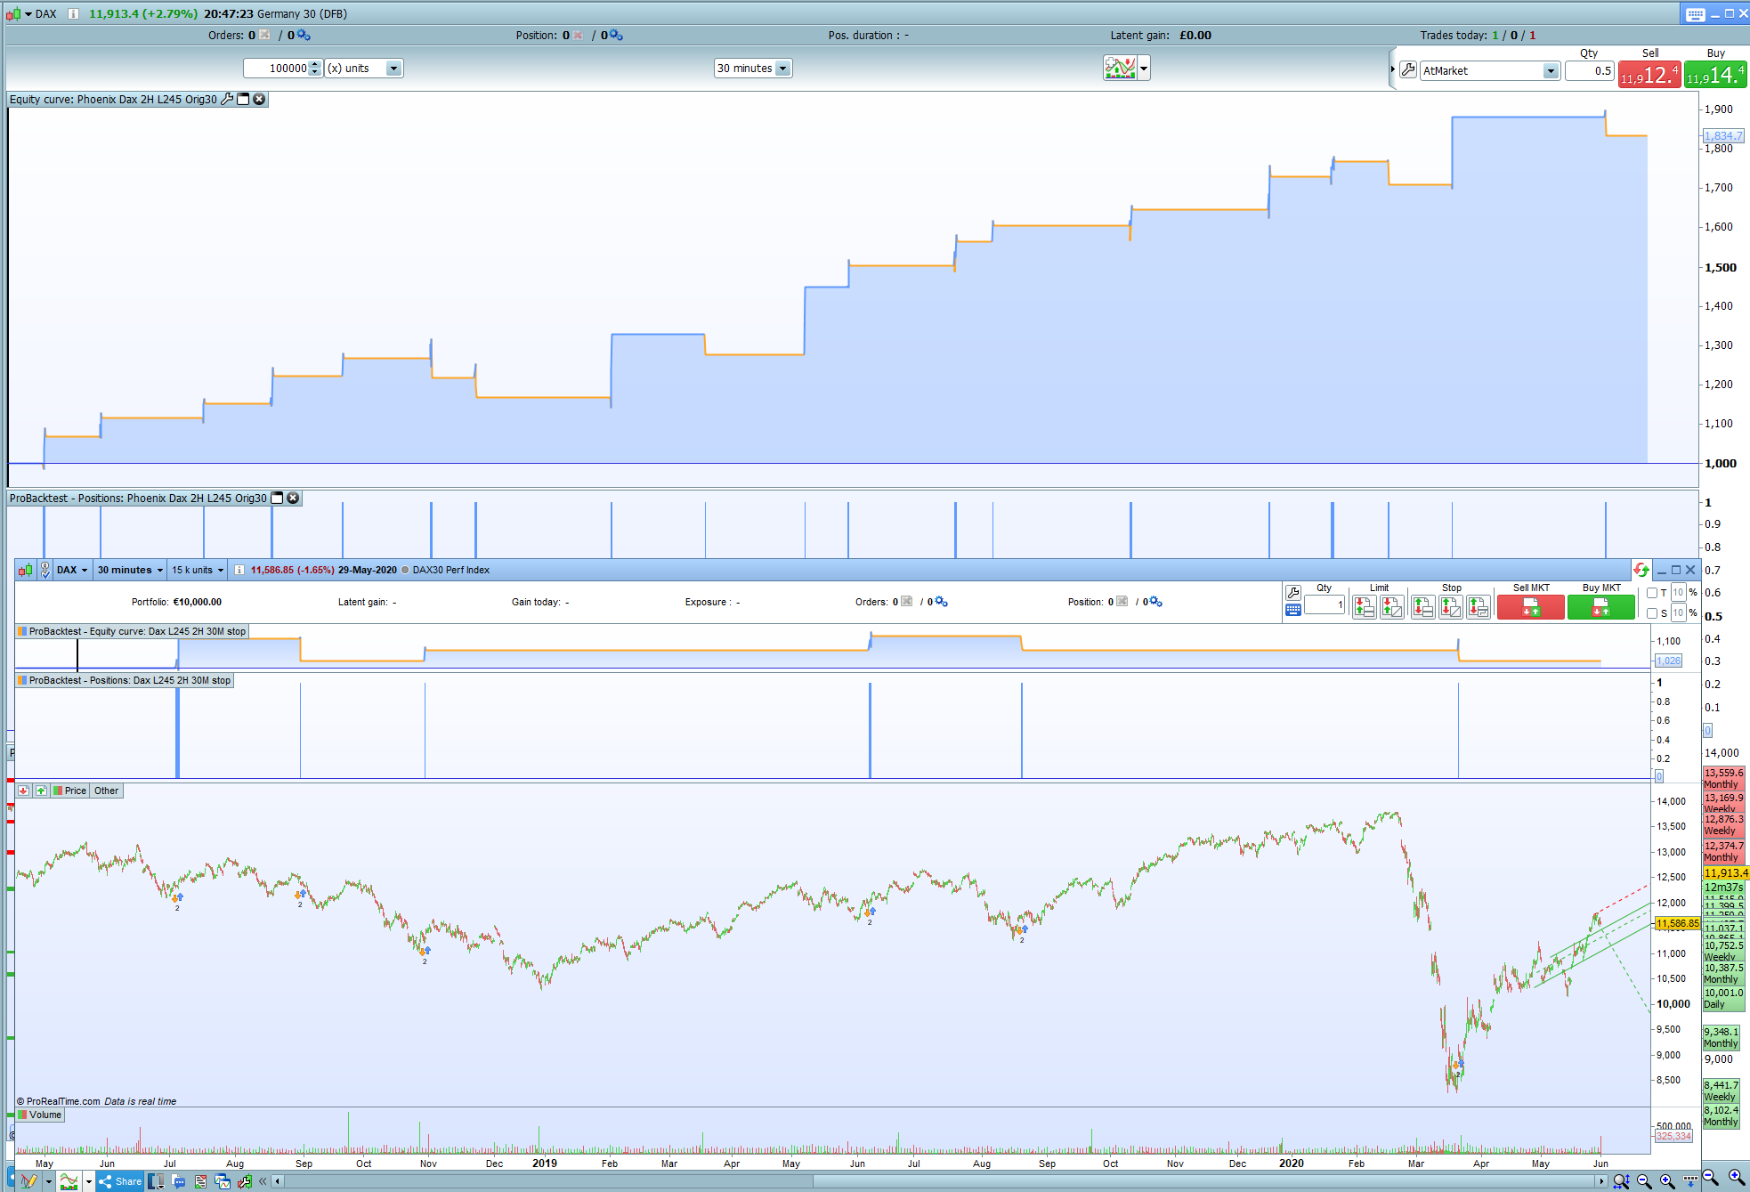This screenshot has height=1192, width=1750.
Task: Click the indicators chart icon in bottom toolbar
Action: click(x=69, y=1181)
